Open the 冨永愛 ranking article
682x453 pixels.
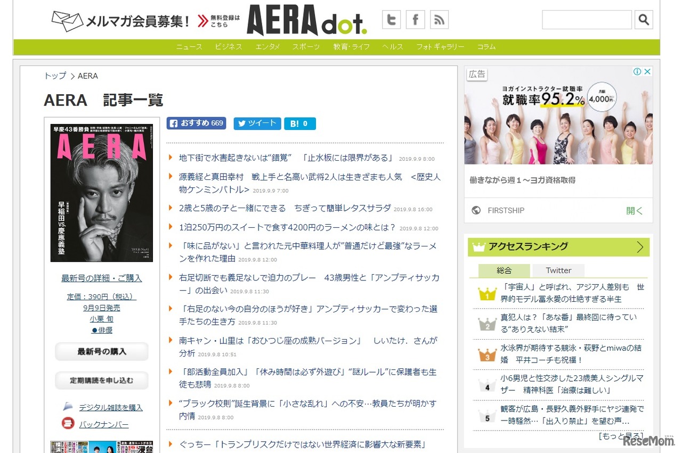tap(572, 293)
